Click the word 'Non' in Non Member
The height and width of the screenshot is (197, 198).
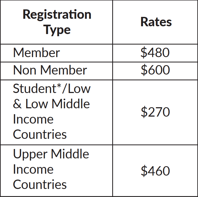25,70
